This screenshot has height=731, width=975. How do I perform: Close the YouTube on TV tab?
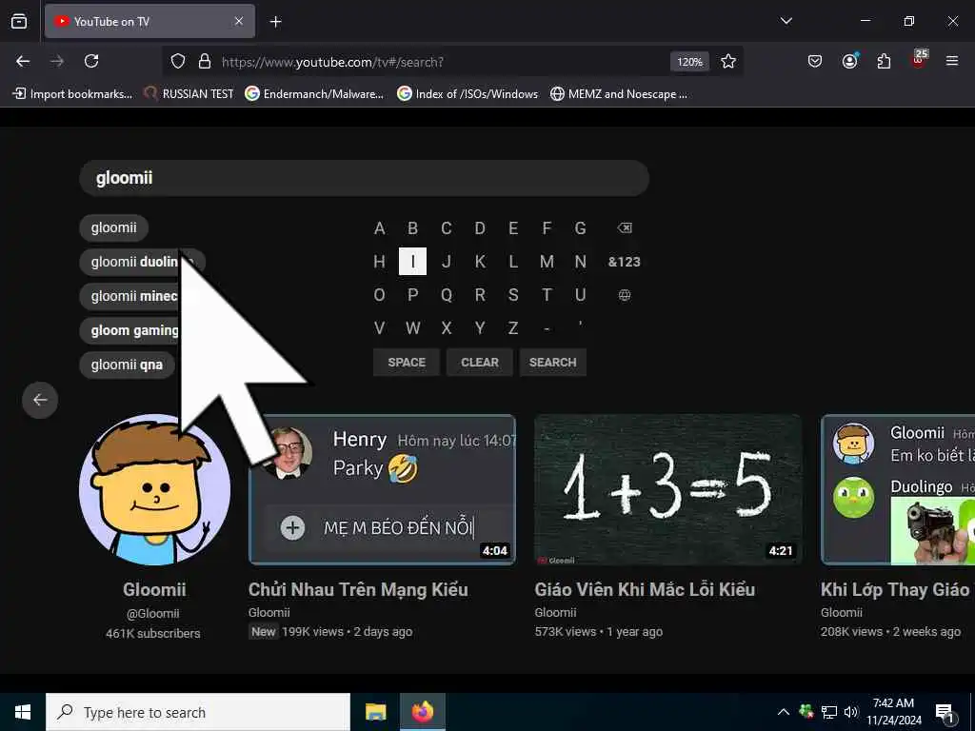(239, 21)
